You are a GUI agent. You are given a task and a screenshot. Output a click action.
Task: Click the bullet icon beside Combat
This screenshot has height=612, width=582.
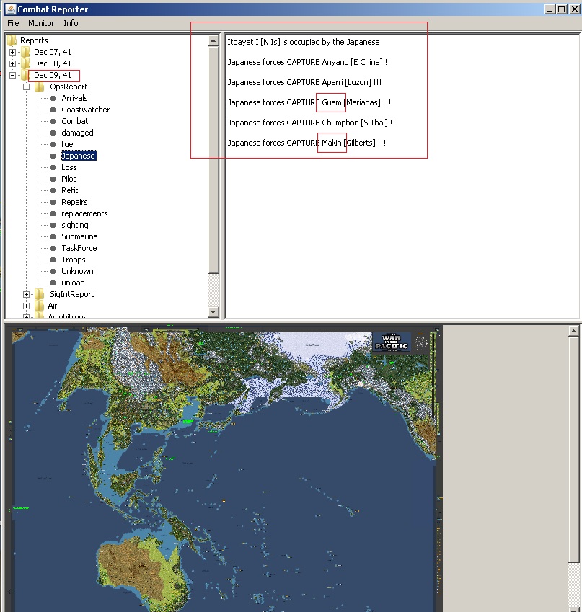[x=53, y=121]
